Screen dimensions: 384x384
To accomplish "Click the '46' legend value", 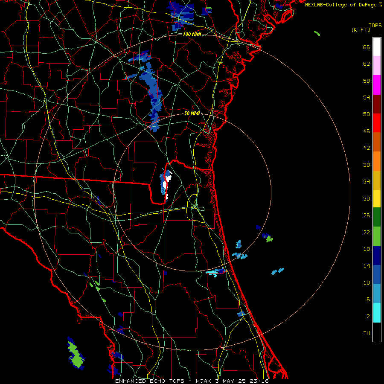I will [x=367, y=131].
